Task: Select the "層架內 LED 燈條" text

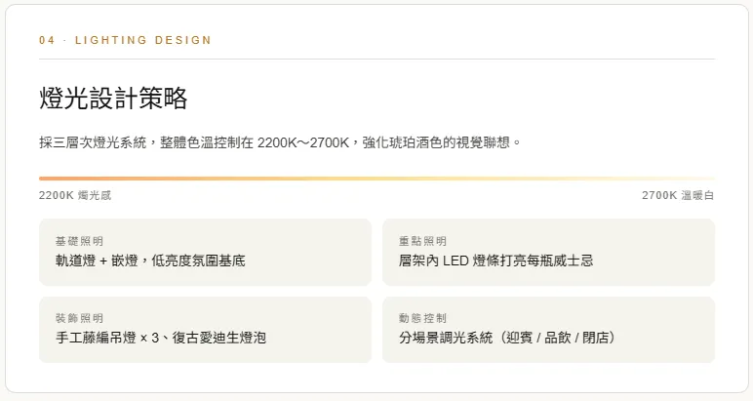Action: tap(452, 261)
